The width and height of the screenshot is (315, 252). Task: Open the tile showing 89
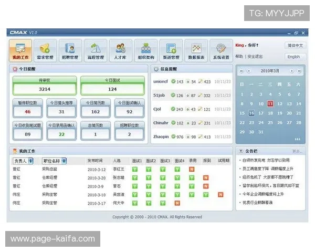(27, 131)
